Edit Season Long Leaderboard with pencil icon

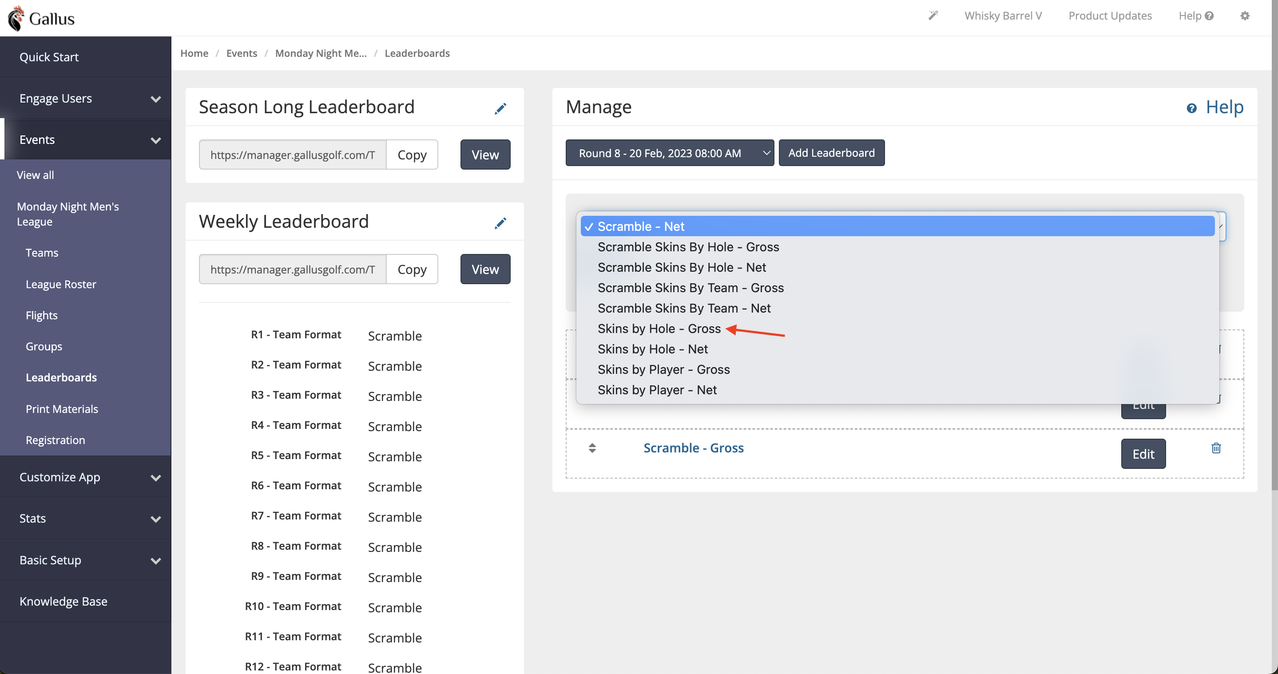[x=500, y=108]
